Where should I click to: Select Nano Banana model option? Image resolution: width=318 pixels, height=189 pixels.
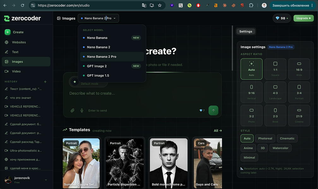click(112, 38)
